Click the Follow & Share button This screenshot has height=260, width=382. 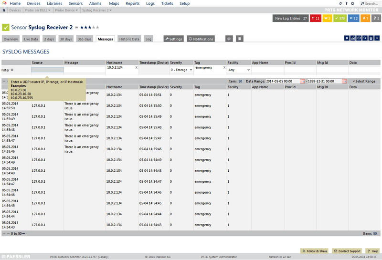tap(315, 251)
